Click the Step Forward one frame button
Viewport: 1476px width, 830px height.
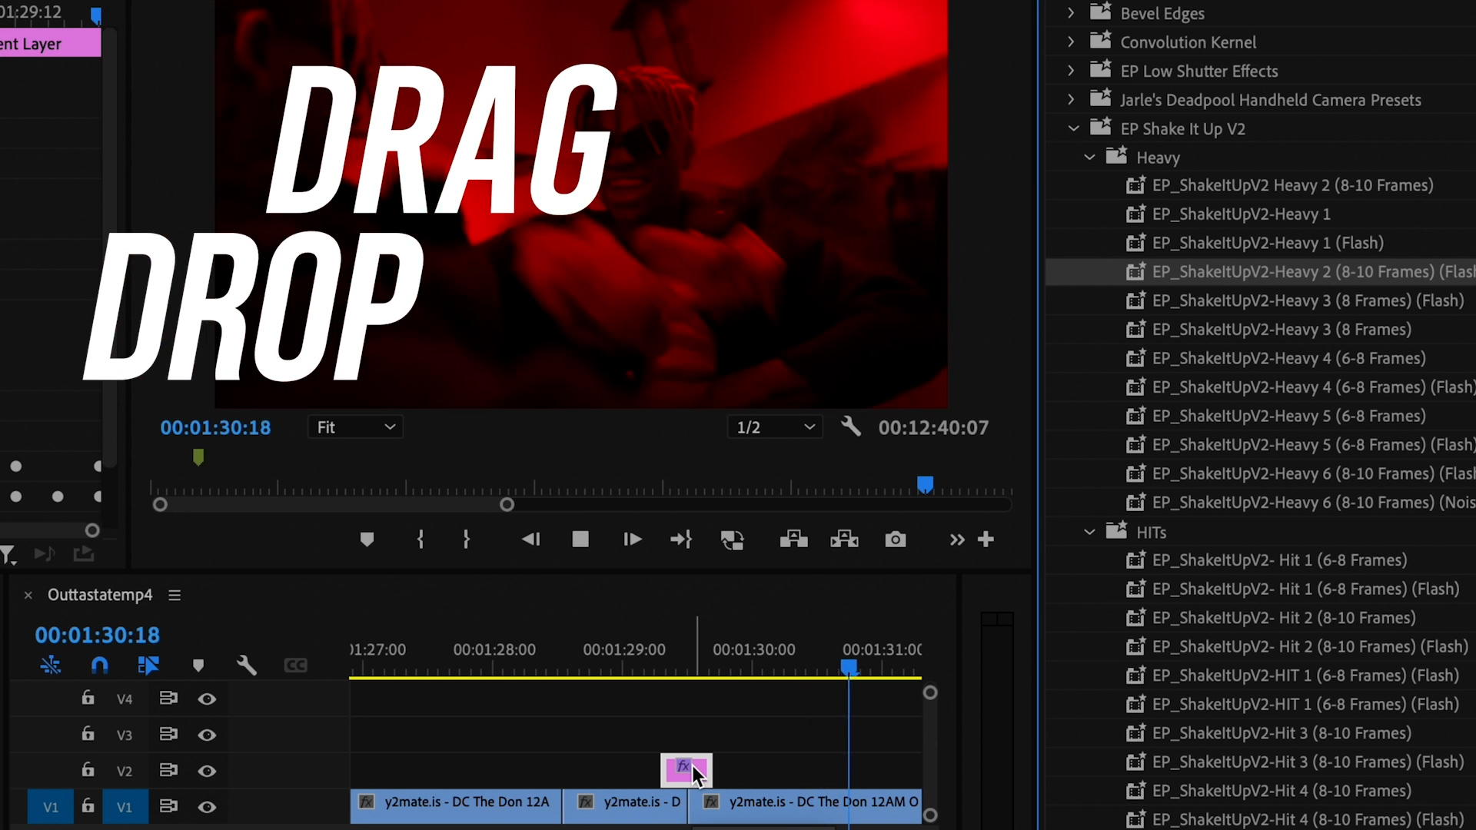632,539
